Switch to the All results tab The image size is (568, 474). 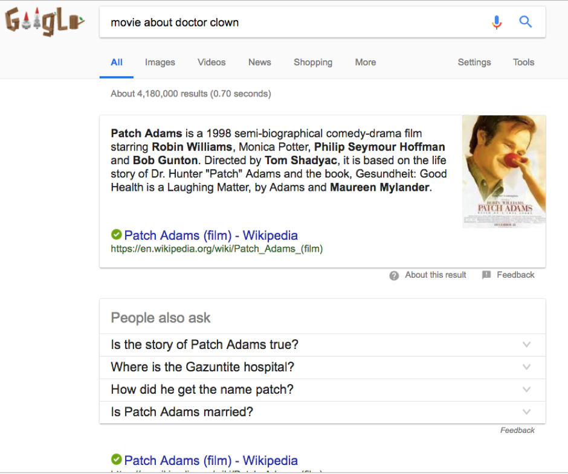click(x=116, y=62)
